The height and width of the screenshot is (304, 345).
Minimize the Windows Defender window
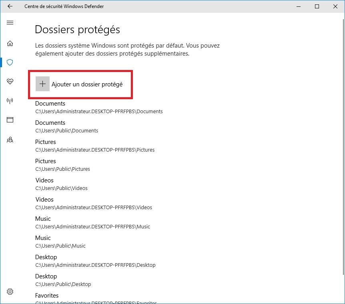[298, 6]
